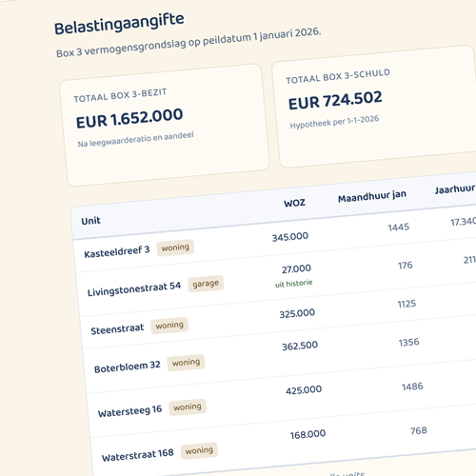Click WOZ value 345.000
The width and height of the screenshot is (476, 476).
[x=290, y=237]
